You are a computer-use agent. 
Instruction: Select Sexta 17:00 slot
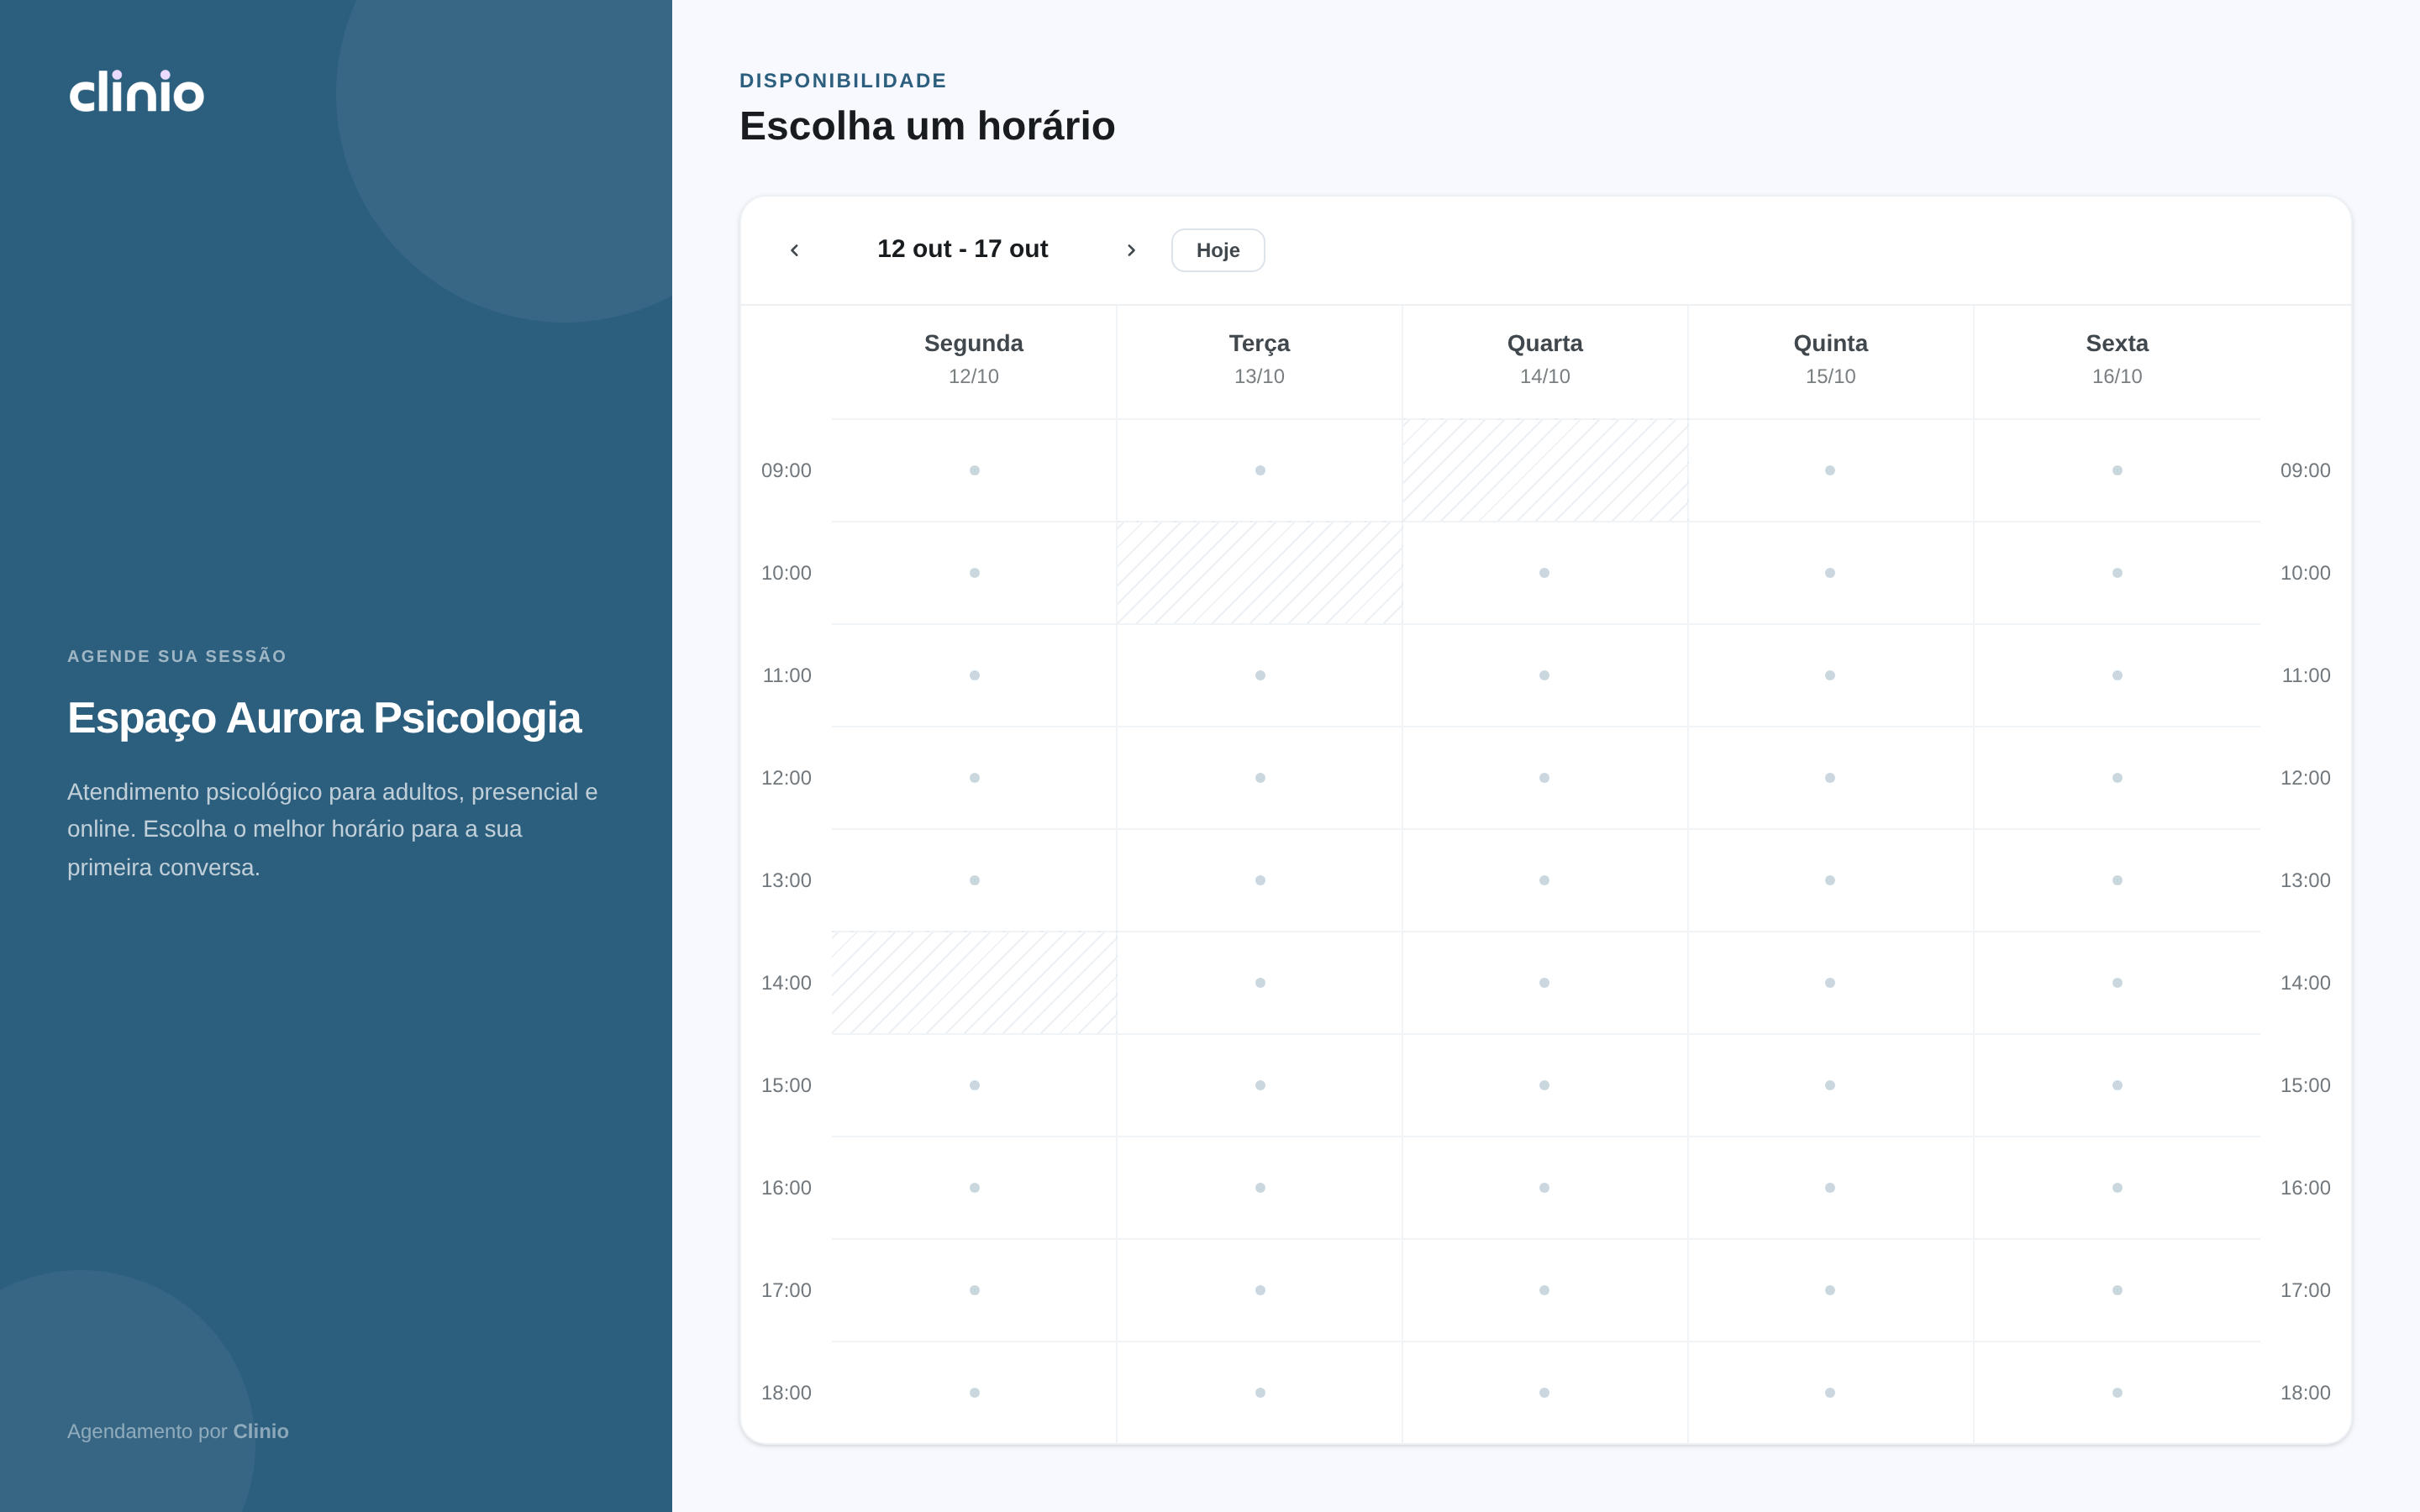click(2117, 1290)
